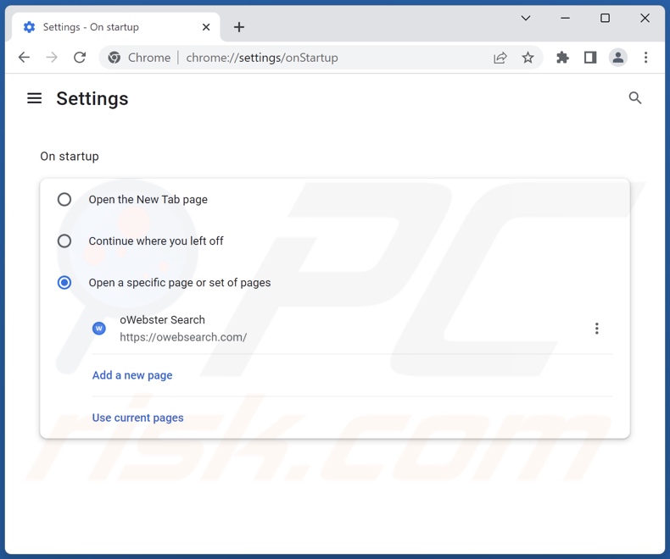Click the https://owebsearch.com/ URL text
Screen dimensions: 670x559
(183, 337)
